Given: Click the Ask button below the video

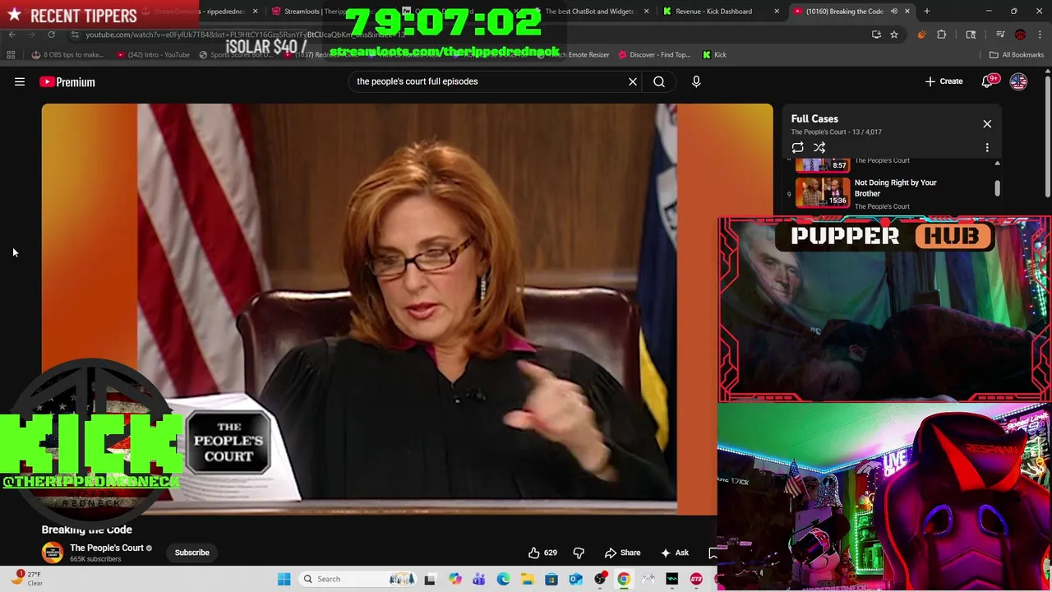Looking at the screenshot, I should coord(674,553).
